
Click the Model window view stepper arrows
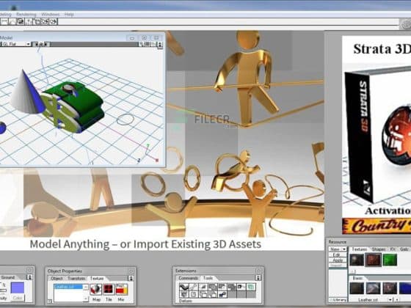(160, 45)
